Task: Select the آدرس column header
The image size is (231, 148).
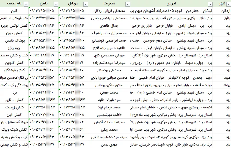Action: (x=172, y=3)
